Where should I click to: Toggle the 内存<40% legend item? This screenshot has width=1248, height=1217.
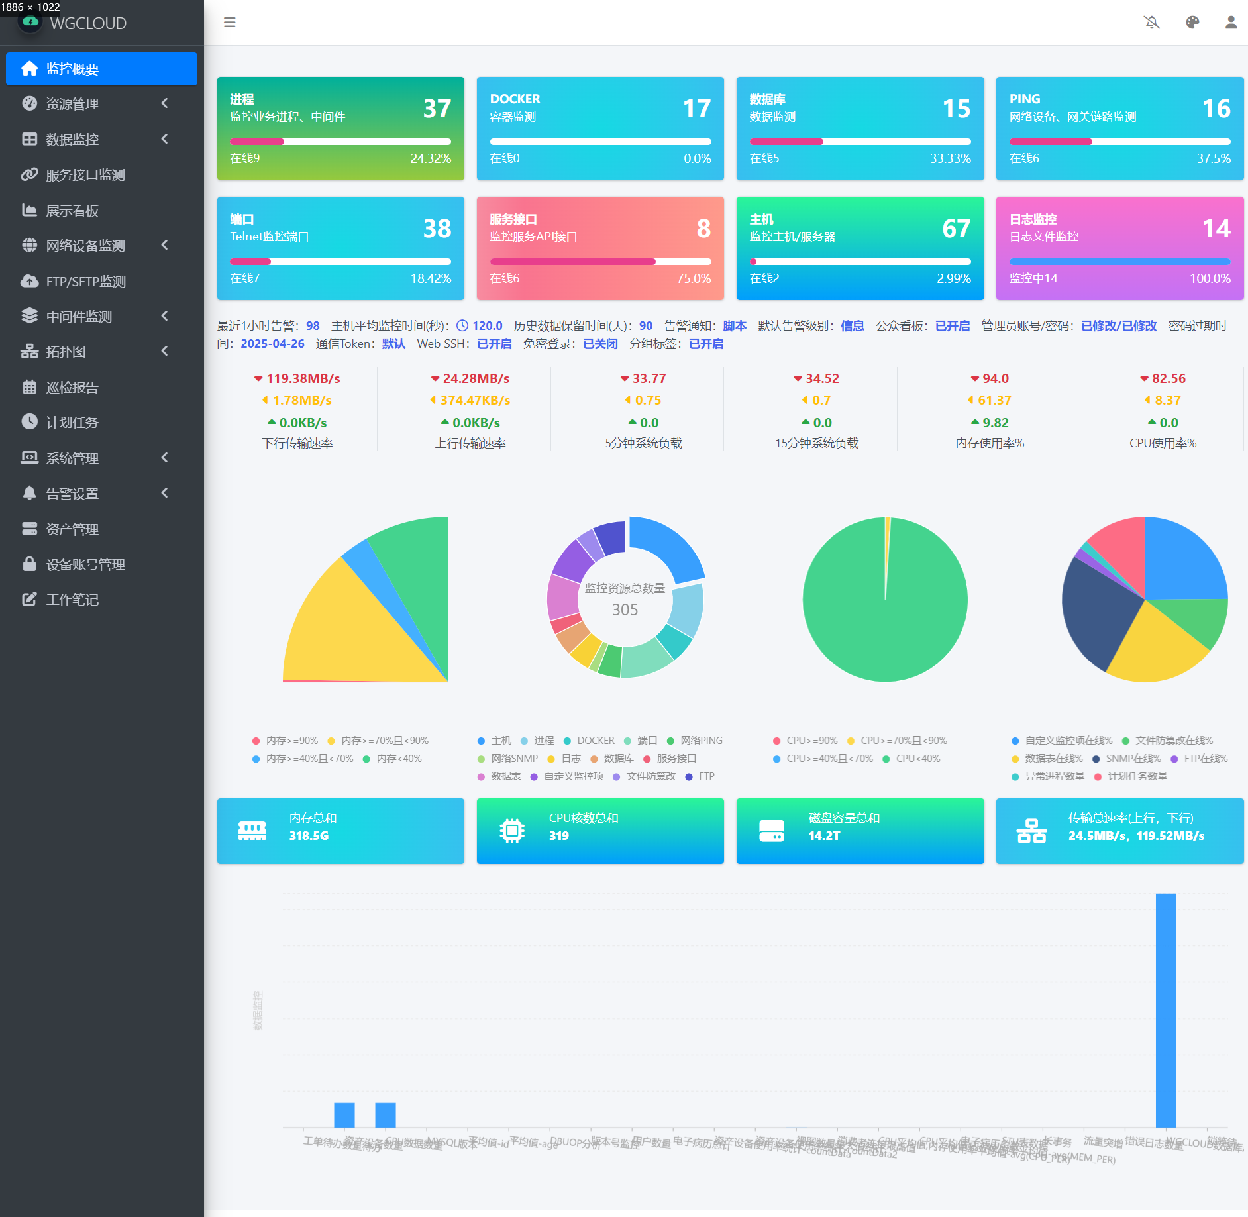(x=392, y=759)
